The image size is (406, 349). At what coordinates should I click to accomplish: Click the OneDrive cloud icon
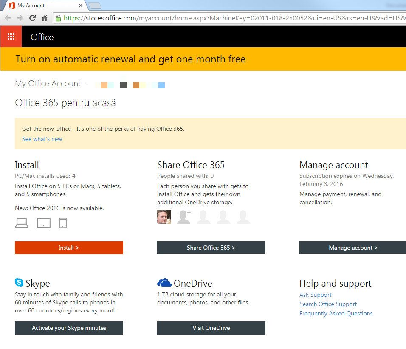click(164, 282)
